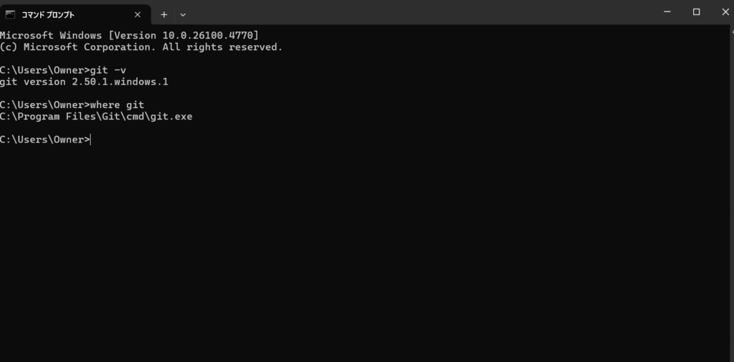Viewport: 734px width, 362px height.
Task: Click the terminal icon in the tab
Action: pos(11,14)
